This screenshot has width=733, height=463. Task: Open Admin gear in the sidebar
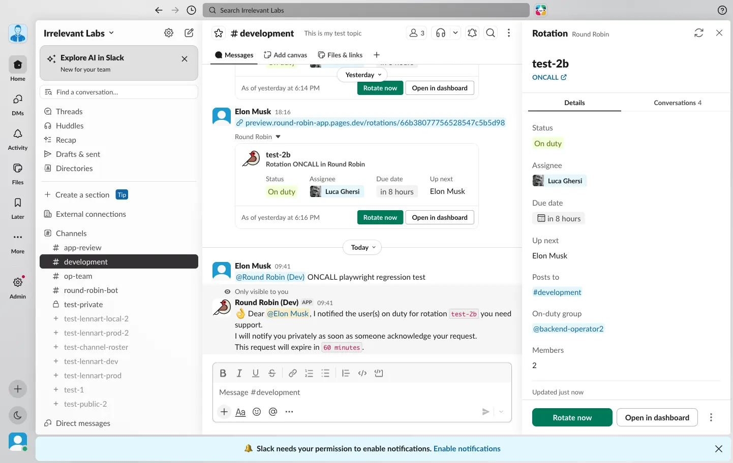coord(18,287)
